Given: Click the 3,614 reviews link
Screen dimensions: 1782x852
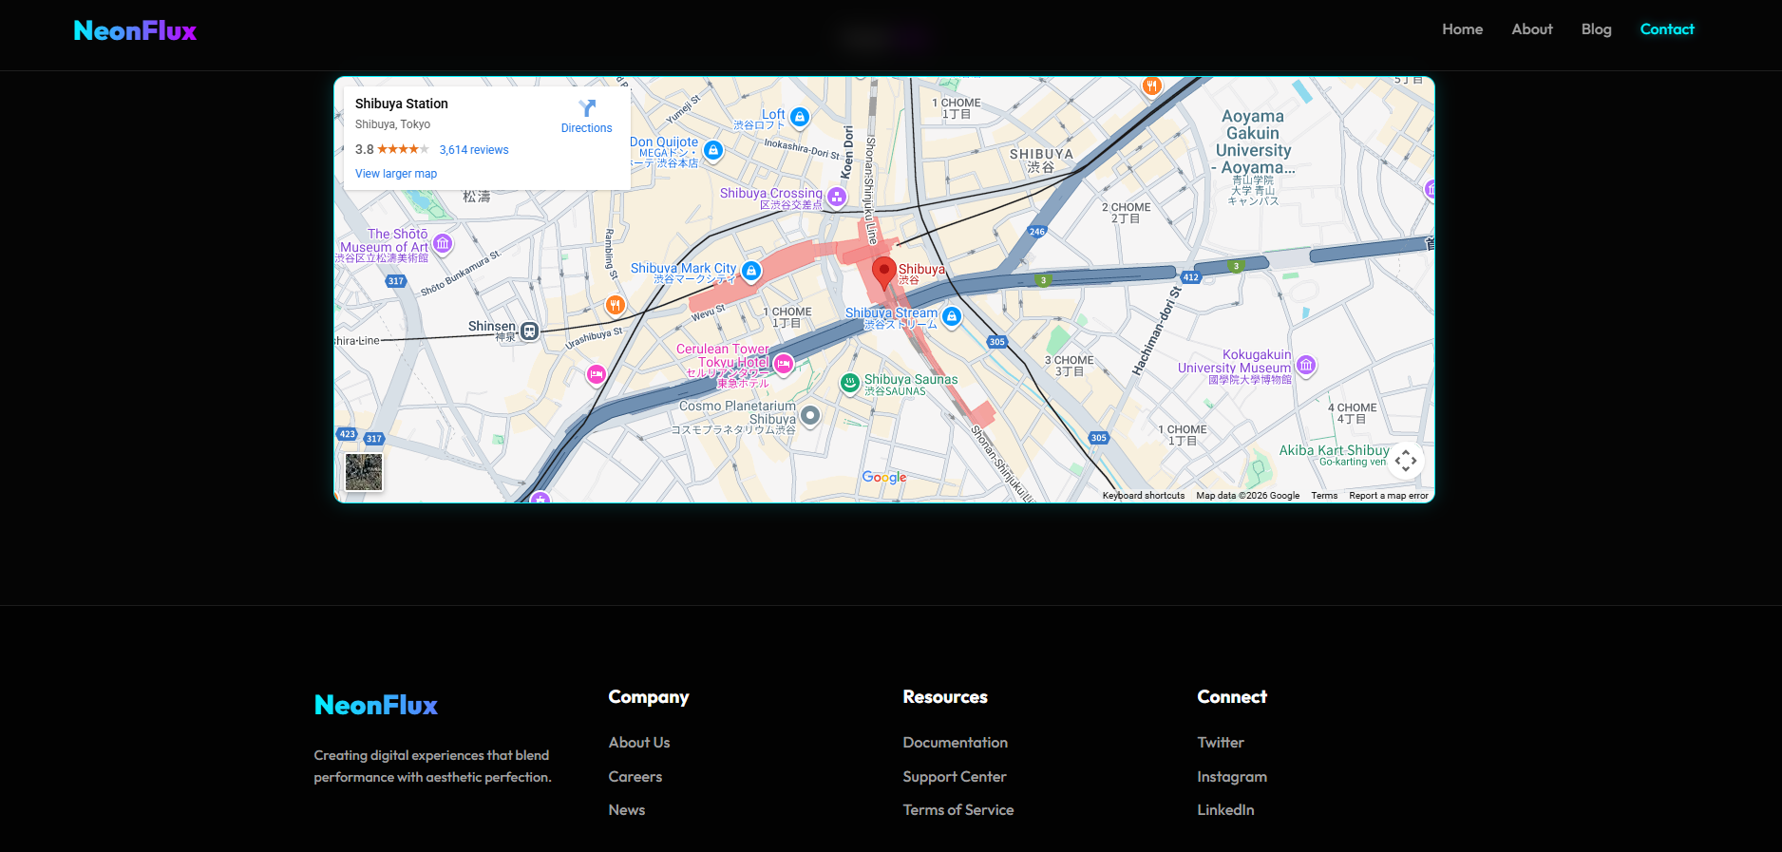Looking at the screenshot, I should point(474,150).
